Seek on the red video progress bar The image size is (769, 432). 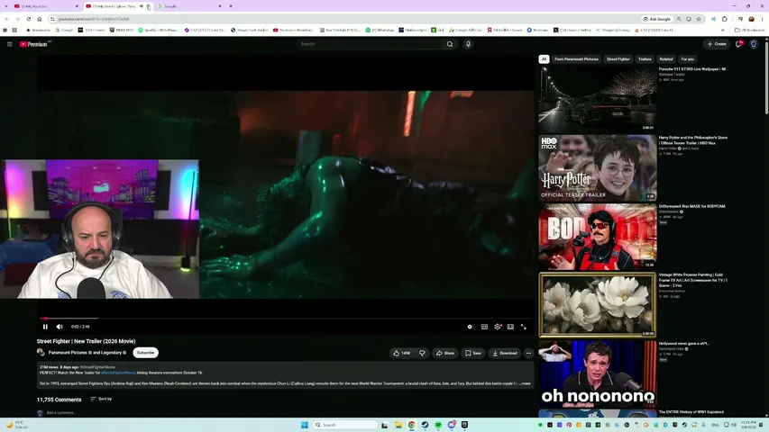tap(287, 319)
